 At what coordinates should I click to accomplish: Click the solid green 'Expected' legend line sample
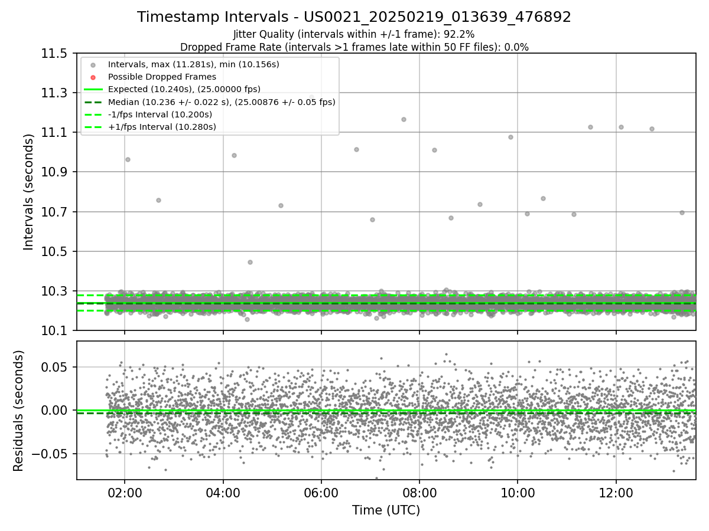point(93,90)
